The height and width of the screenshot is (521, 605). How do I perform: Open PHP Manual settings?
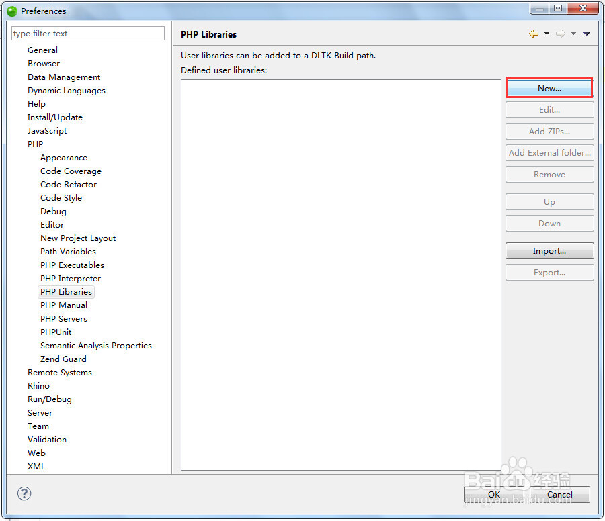(64, 305)
